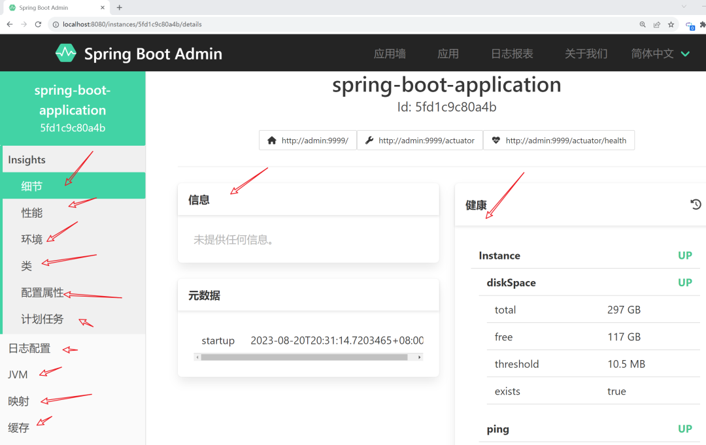The width and height of the screenshot is (706, 445).
Task: Select 配置属性 in the sidebar
Action: point(74,293)
